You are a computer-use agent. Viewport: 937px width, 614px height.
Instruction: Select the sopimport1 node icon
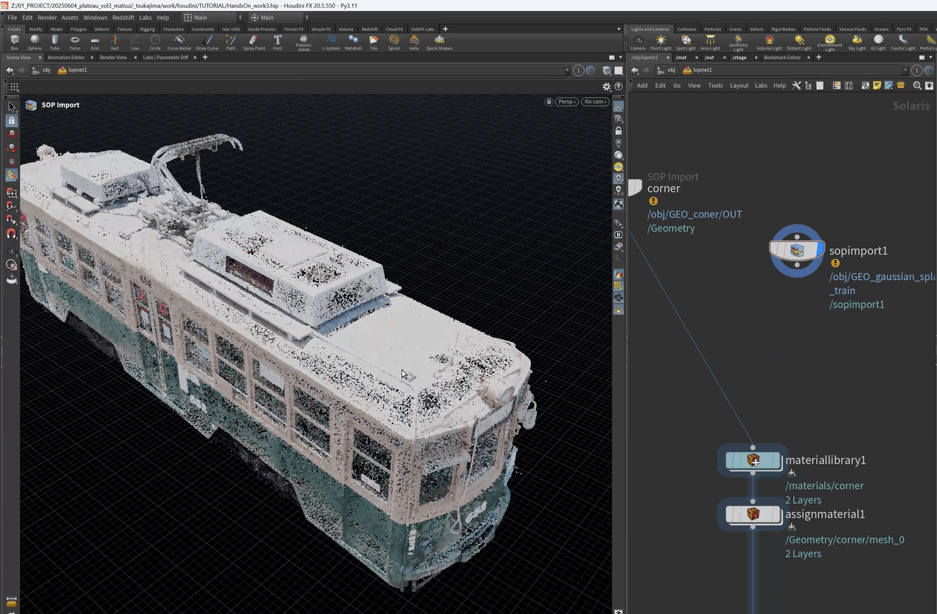[x=797, y=251]
